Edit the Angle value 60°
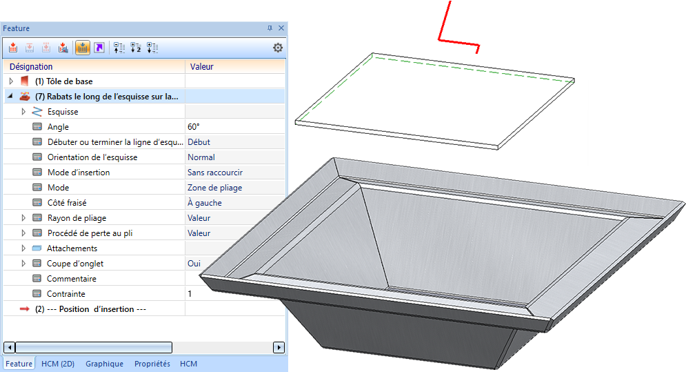 tap(235, 126)
